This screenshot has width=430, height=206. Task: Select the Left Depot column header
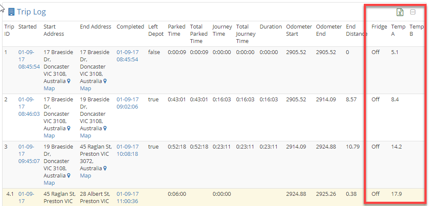(x=156, y=30)
